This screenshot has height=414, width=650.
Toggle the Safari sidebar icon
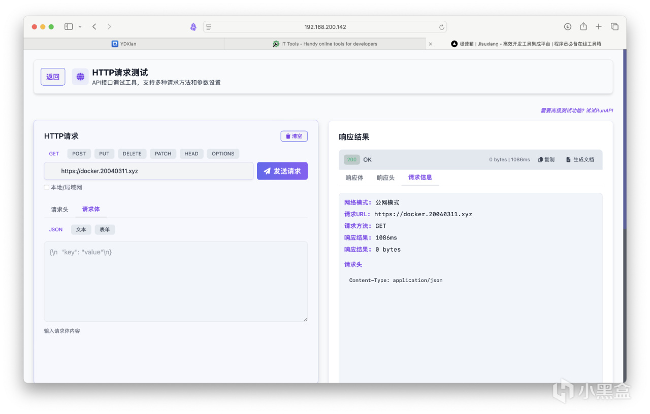point(69,27)
